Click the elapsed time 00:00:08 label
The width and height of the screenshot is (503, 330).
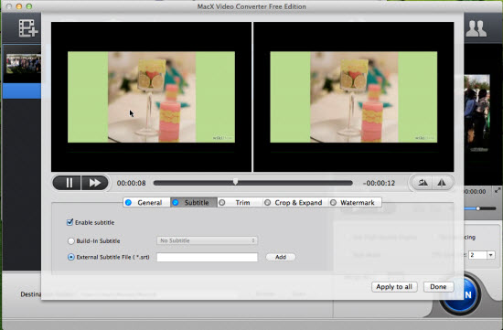(x=131, y=183)
